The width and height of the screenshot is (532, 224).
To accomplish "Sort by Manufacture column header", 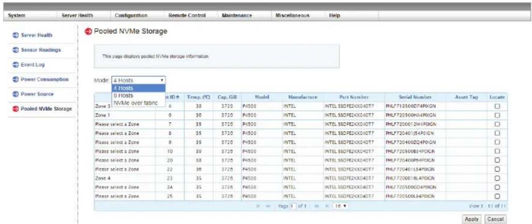I will [302, 97].
